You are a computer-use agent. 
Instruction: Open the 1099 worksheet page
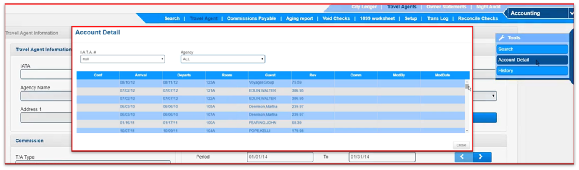377,18
